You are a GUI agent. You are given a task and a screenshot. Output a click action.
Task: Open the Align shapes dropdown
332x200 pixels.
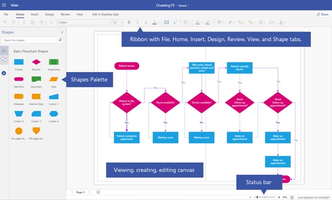point(221,22)
